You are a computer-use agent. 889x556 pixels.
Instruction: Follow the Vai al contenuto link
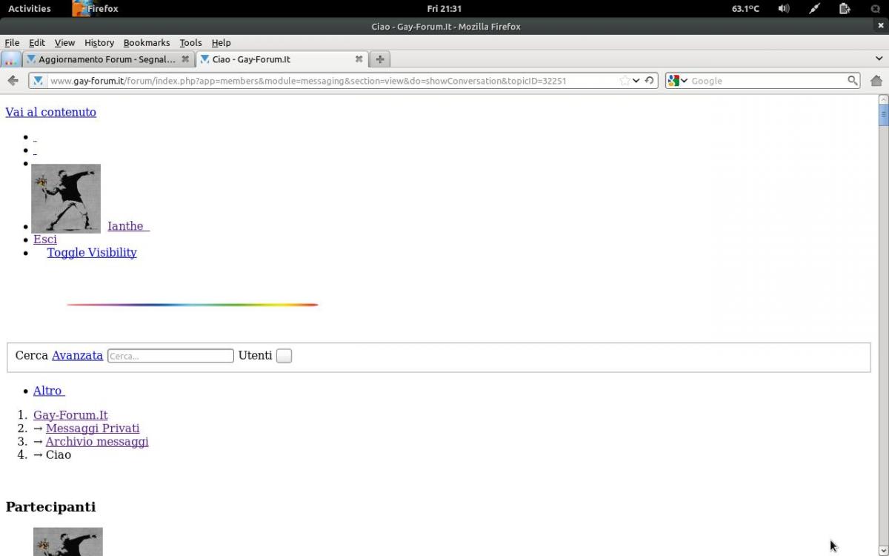coord(50,112)
